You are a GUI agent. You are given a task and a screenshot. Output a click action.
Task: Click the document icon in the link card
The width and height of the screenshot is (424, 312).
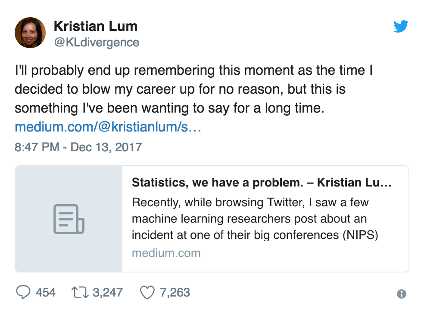click(x=69, y=219)
